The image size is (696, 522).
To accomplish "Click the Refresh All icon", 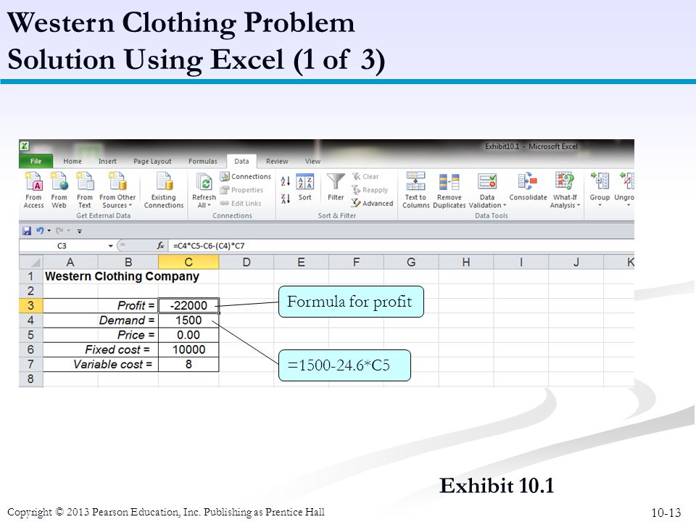I will click(204, 183).
